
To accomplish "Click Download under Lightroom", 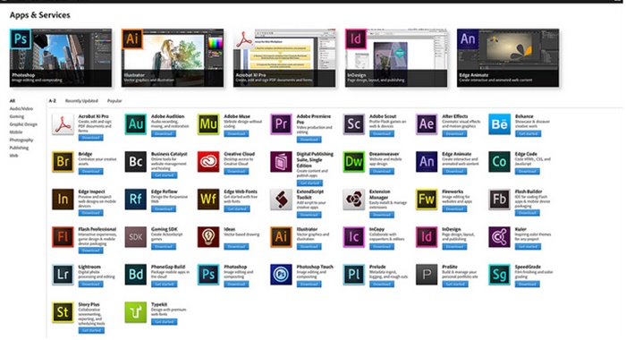I will point(90,284).
